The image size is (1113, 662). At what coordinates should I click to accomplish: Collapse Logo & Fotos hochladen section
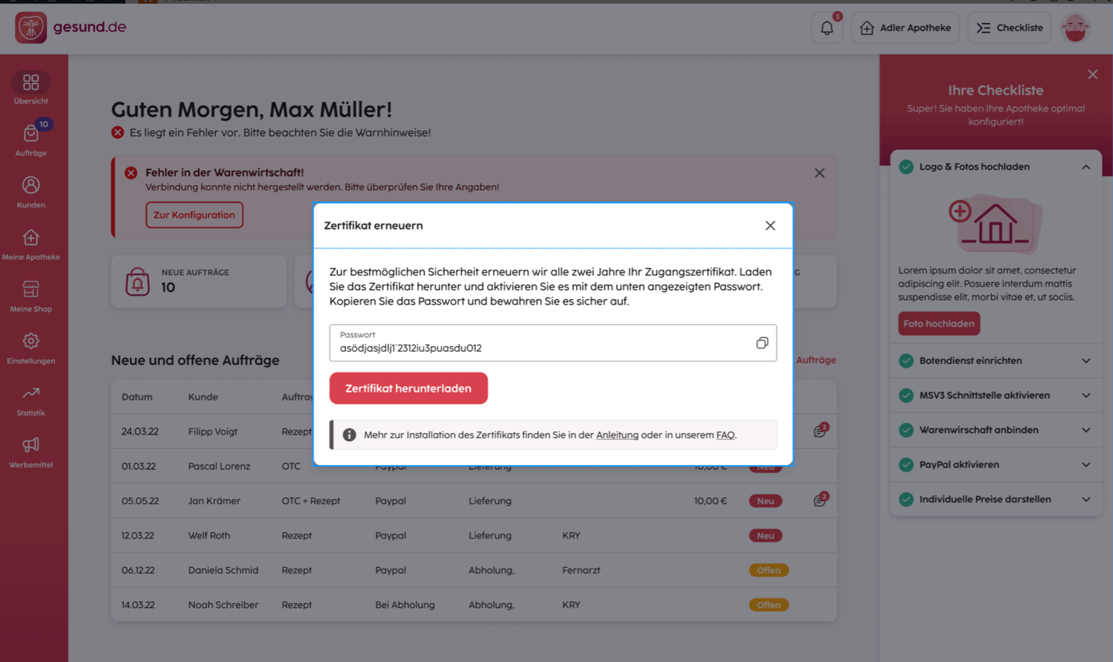click(1086, 167)
